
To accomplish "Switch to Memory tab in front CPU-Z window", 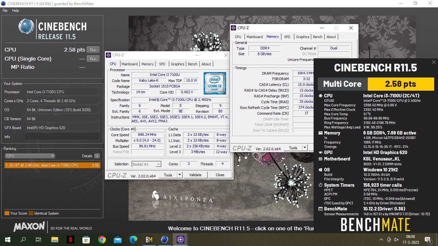I will [x=147, y=64].
